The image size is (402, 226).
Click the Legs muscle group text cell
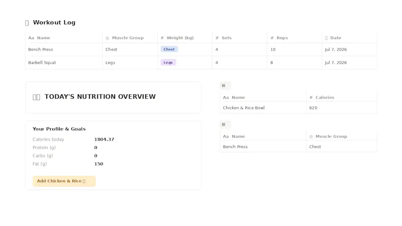(110, 62)
